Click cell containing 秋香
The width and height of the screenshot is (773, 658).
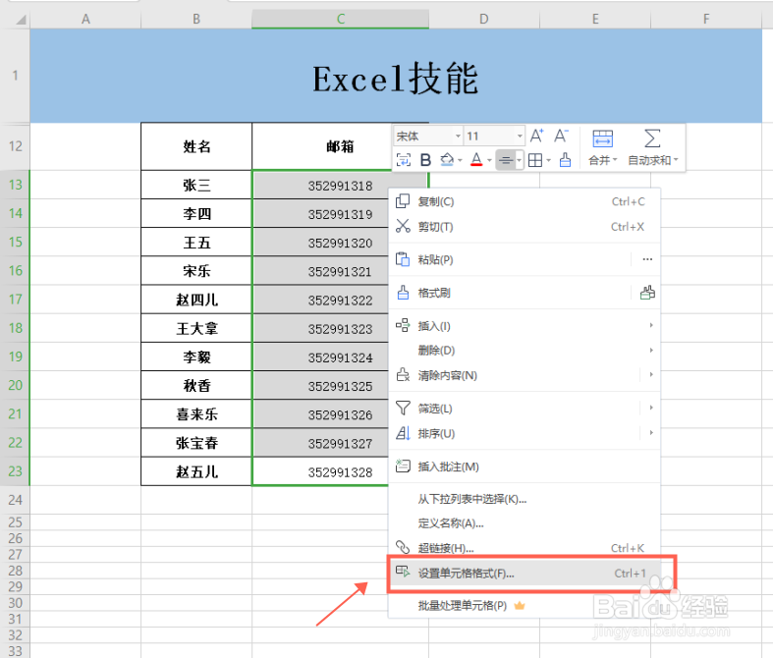(x=196, y=385)
